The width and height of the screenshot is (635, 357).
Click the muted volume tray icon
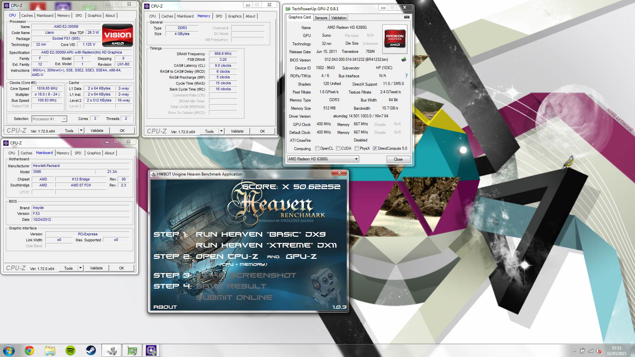pyautogui.click(x=598, y=351)
